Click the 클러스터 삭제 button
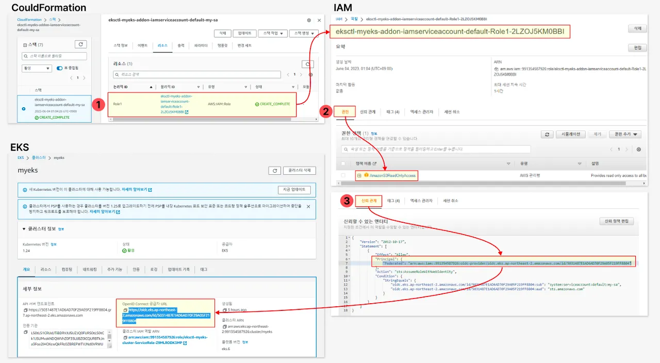This screenshot has width=660, height=363. 300,171
